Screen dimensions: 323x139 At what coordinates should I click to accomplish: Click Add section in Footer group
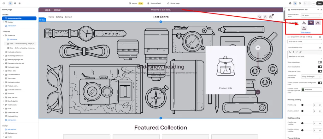[12, 129]
